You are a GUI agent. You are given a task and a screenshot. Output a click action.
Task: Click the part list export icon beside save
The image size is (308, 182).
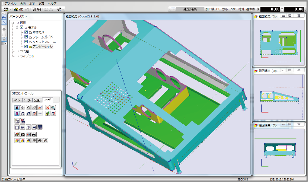[x=39, y=9]
